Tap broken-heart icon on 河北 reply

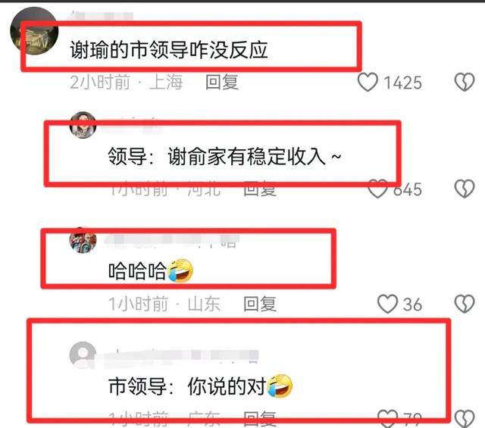[465, 189]
